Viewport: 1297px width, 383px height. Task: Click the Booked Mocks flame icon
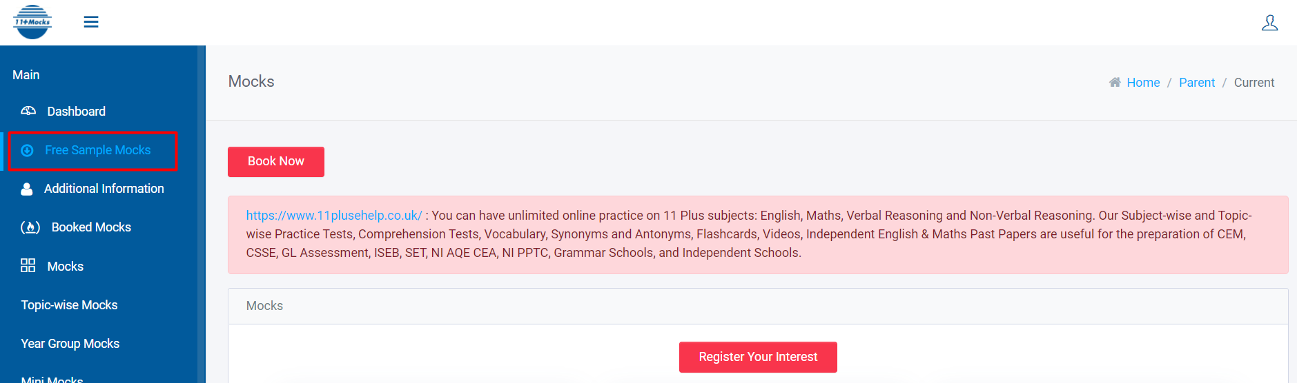pyautogui.click(x=30, y=227)
